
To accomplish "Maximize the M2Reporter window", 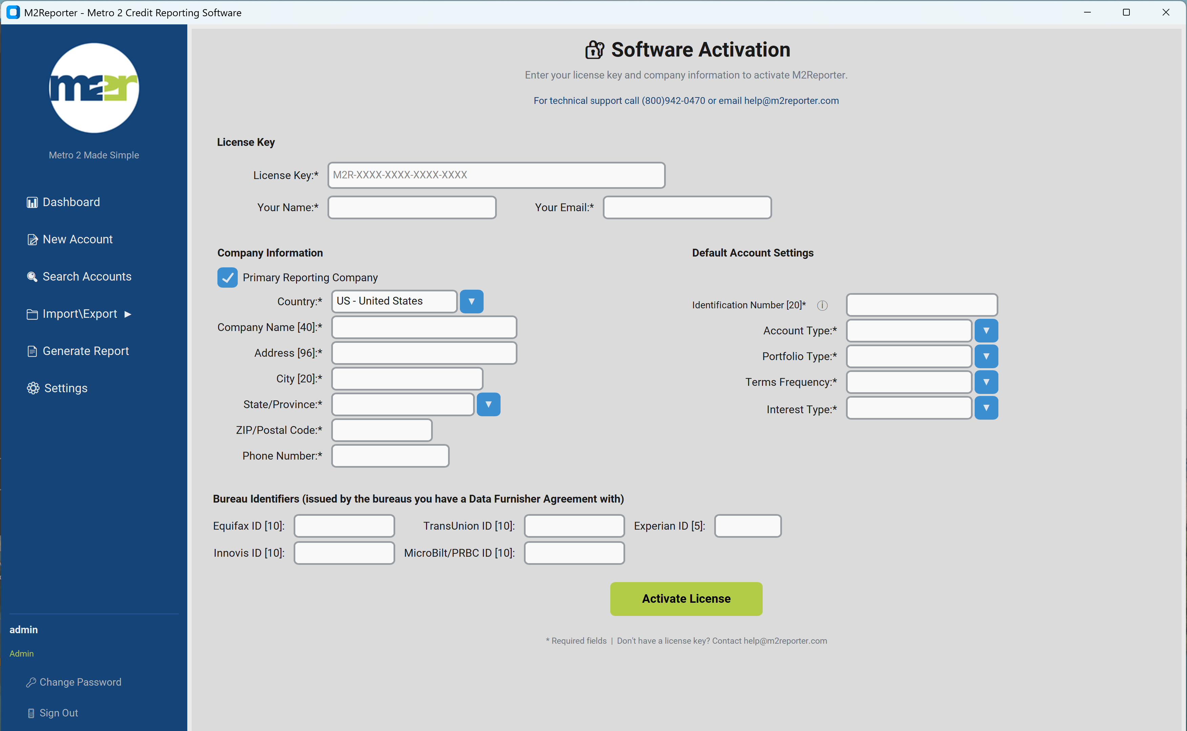I will point(1126,12).
